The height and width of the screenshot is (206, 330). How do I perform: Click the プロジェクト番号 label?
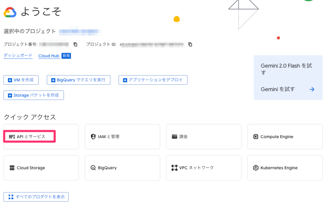point(21,44)
